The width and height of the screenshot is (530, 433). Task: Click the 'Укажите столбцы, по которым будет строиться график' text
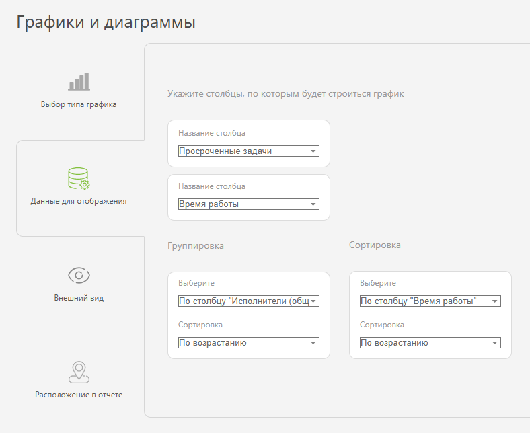[286, 93]
